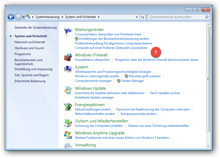Open the Windows Update icon
Screen dimensions: 220x158
point(68,90)
